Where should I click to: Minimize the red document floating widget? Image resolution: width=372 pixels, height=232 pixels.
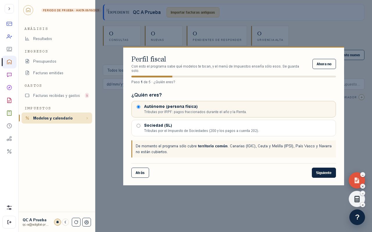coord(363,175)
